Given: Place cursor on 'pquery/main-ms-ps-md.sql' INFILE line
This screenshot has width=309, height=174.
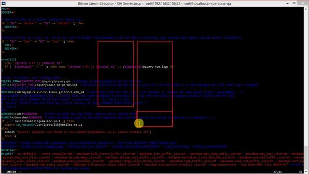Looking at the screenshot, I should point(39,85).
